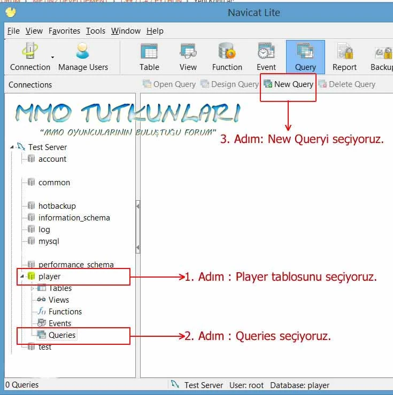393x395 pixels.
Task: Select Tables under player
Action: [60, 288]
